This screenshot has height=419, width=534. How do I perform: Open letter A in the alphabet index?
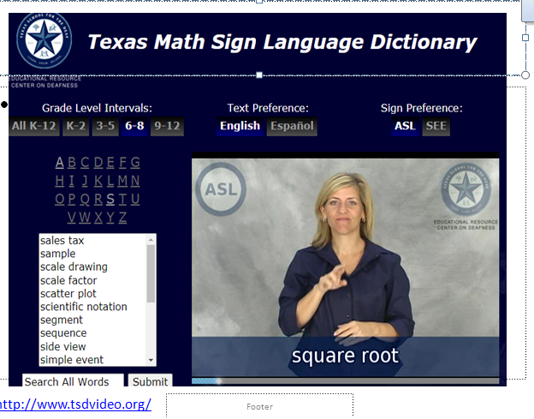click(59, 163)
